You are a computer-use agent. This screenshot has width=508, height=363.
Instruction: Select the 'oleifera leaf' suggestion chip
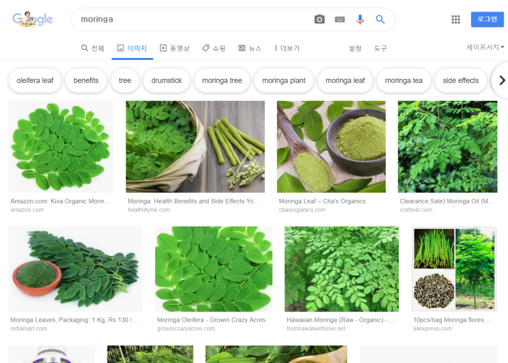click(35, 81)
